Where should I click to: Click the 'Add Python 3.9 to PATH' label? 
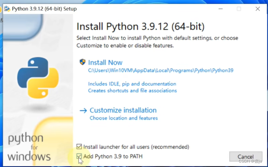coord(113,156)
